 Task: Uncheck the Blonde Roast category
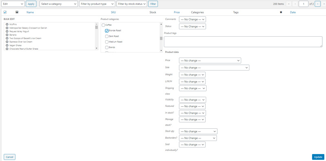pos(107,31)
